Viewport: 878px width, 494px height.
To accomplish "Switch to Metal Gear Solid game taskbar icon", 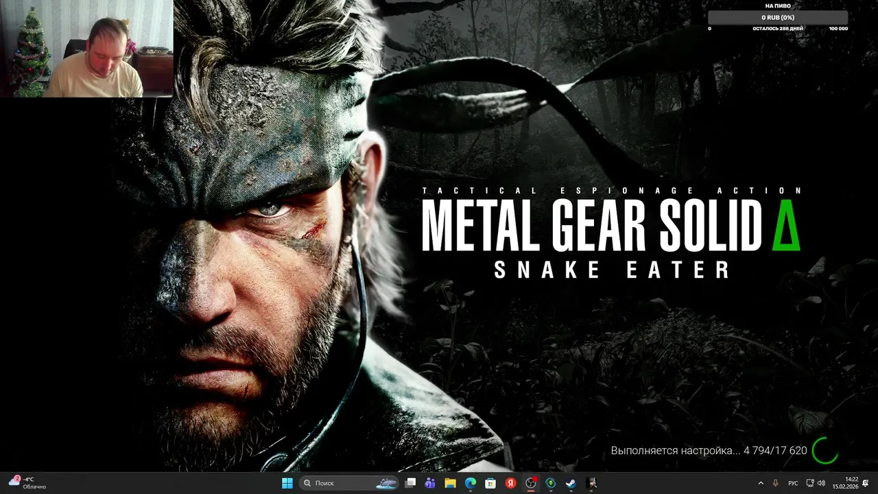I will 591,483.
